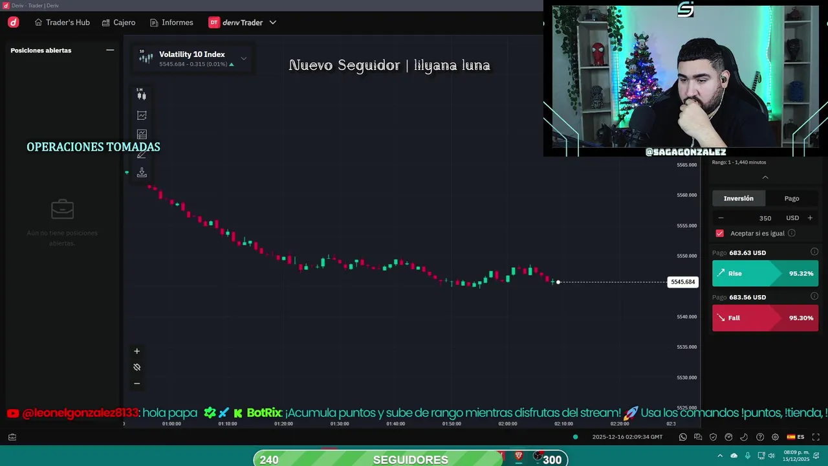Open the network tray icon
This screenshot has width=828, height=466.
click(761, 456)
